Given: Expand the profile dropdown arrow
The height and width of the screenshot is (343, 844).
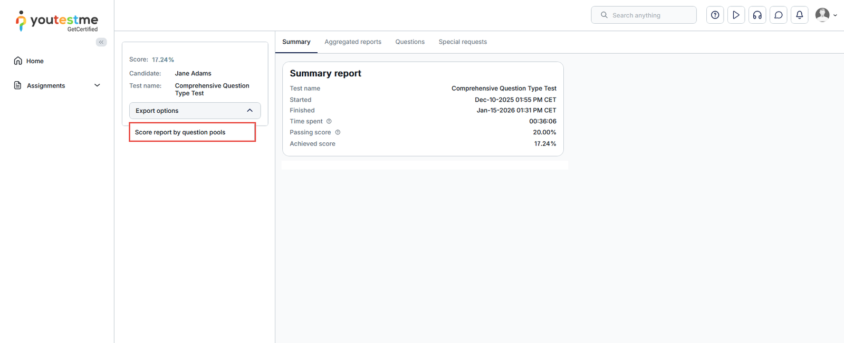Looking at the screenshot, I should click(x=835, y=16).
